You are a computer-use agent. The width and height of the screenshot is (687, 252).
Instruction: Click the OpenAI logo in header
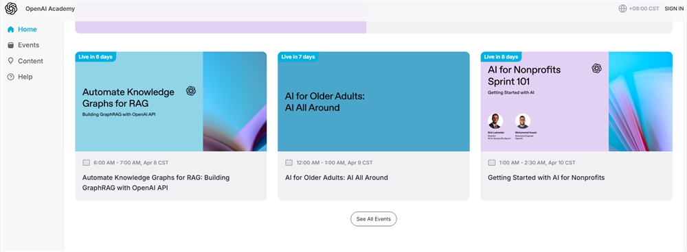click(x=11, y=8)
